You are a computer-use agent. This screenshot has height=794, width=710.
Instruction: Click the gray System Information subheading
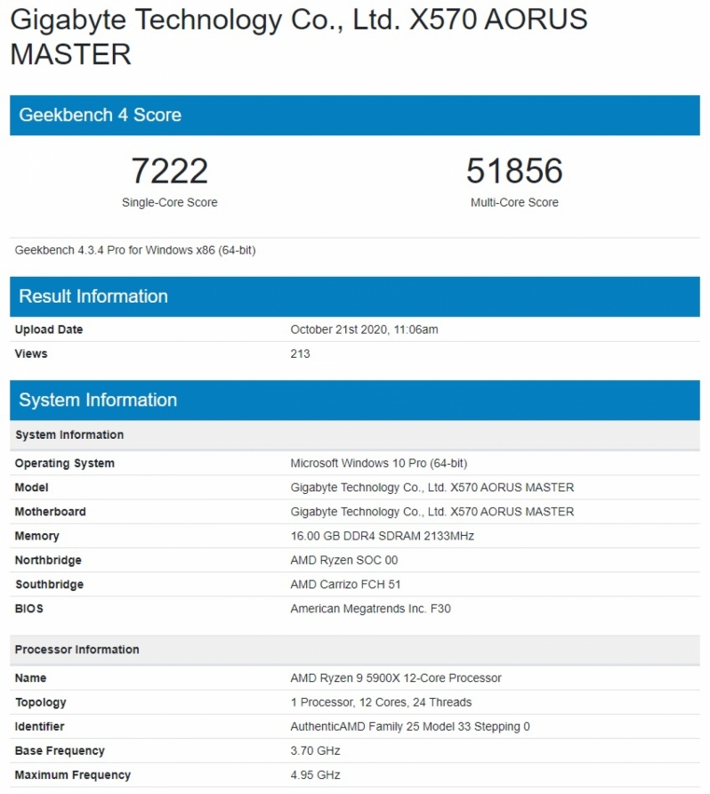(355, 435)
